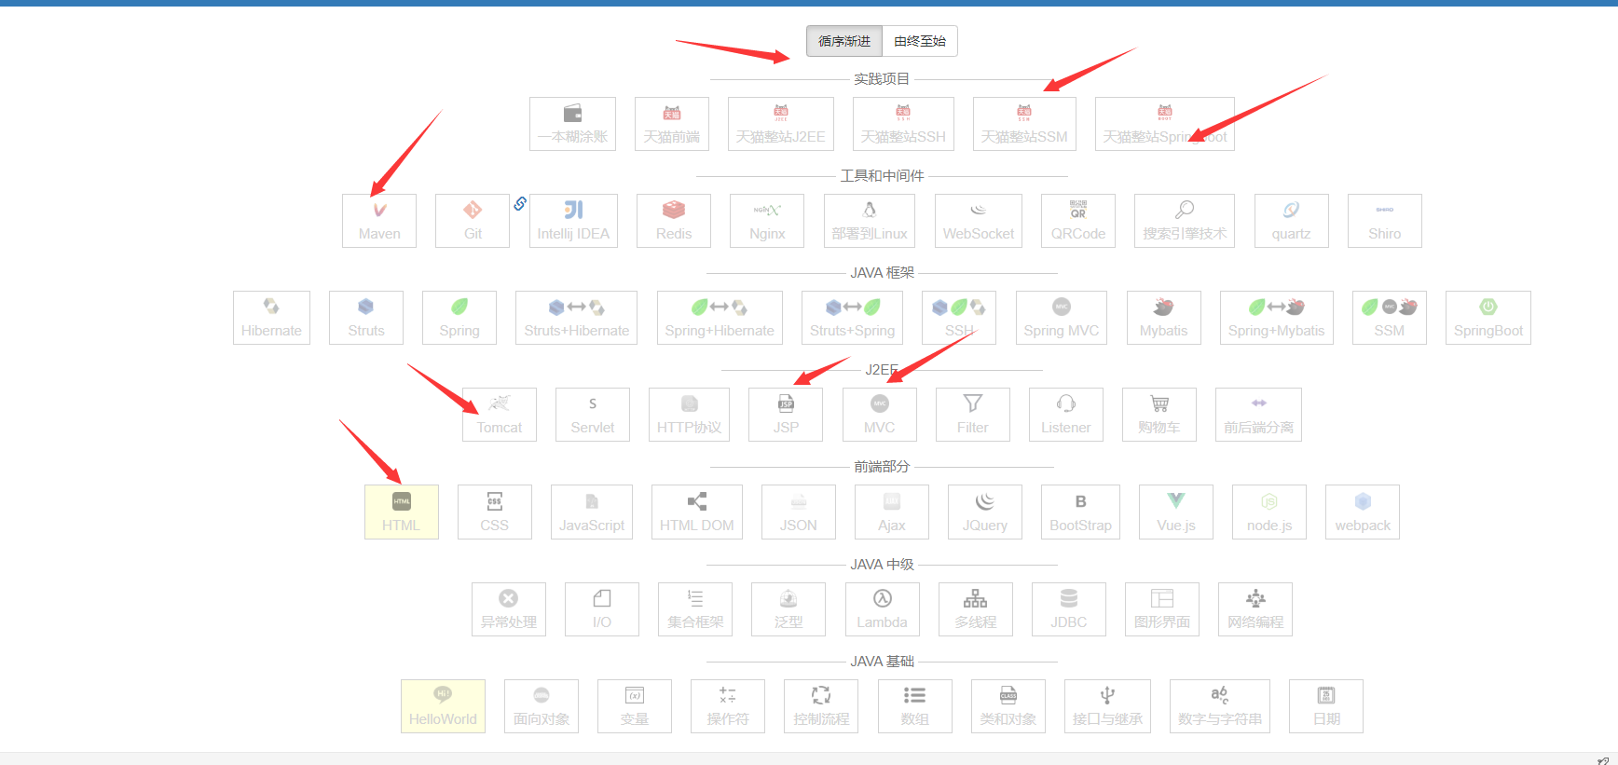Viewport: 1618px width, 765px height.
Task: Open the 天猫前端 project card
Action: click(x=672, y=124)
